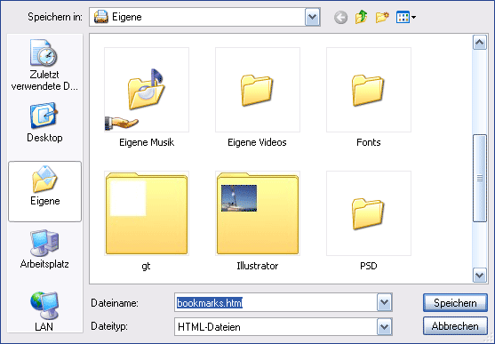The image size is (495, 344).
Task: Go back using the back arrow icon
Action: [340, 18]
